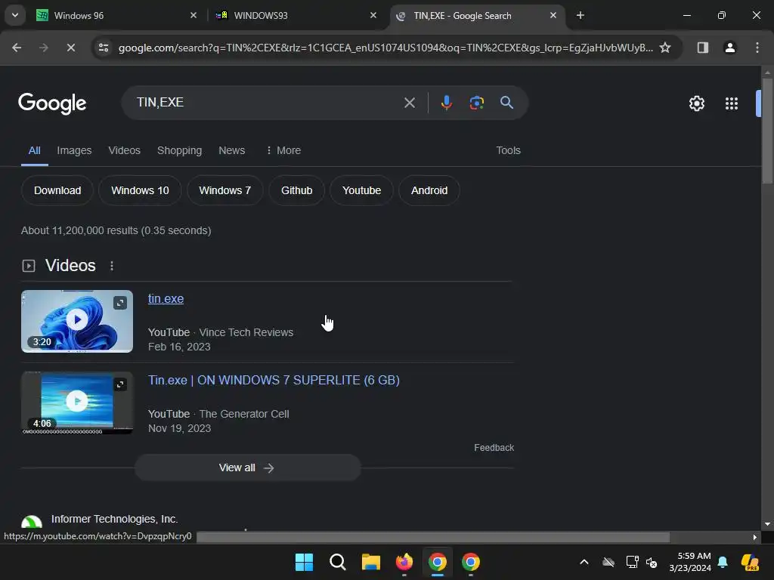
Task: Open the Windows Start menu
Action: [x=304, y=562]
